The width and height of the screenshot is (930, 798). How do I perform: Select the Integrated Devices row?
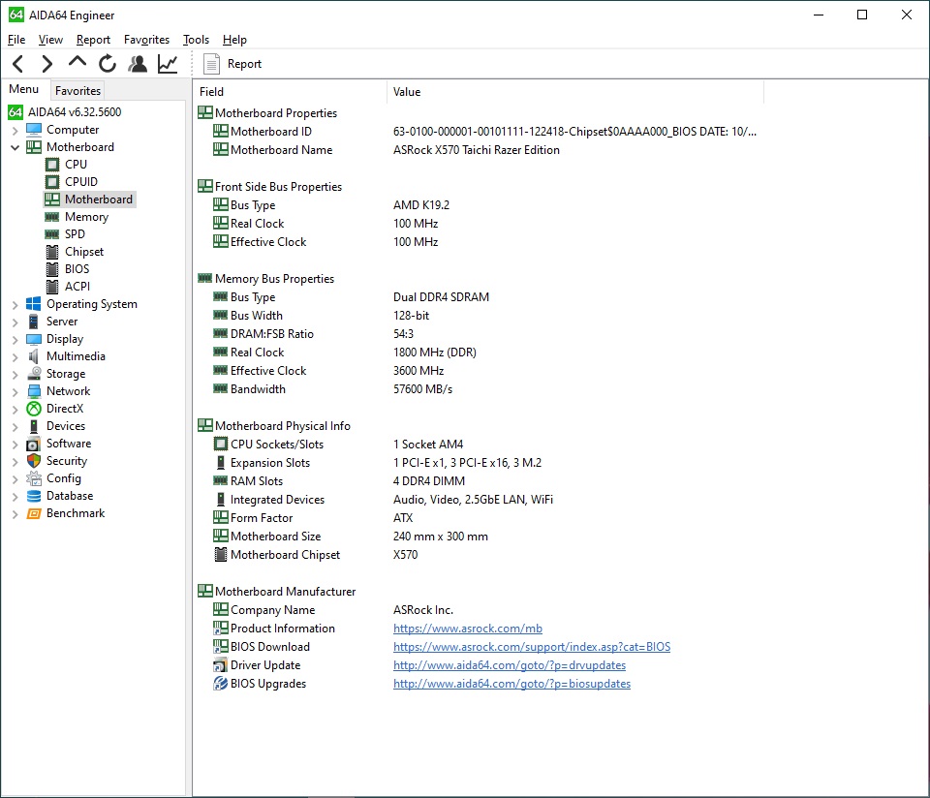tap(480, 499)
